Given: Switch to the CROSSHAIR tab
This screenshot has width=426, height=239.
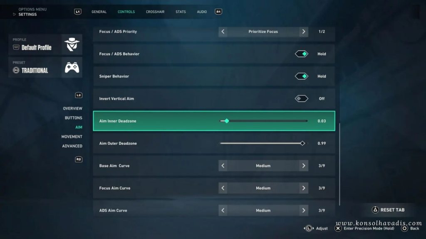Looking at the screenshot, I should coord(155,12).
